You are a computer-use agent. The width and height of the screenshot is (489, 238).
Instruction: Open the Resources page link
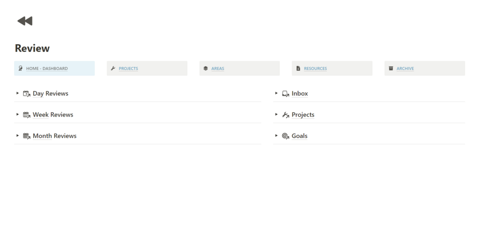click(x=315, y=68)
